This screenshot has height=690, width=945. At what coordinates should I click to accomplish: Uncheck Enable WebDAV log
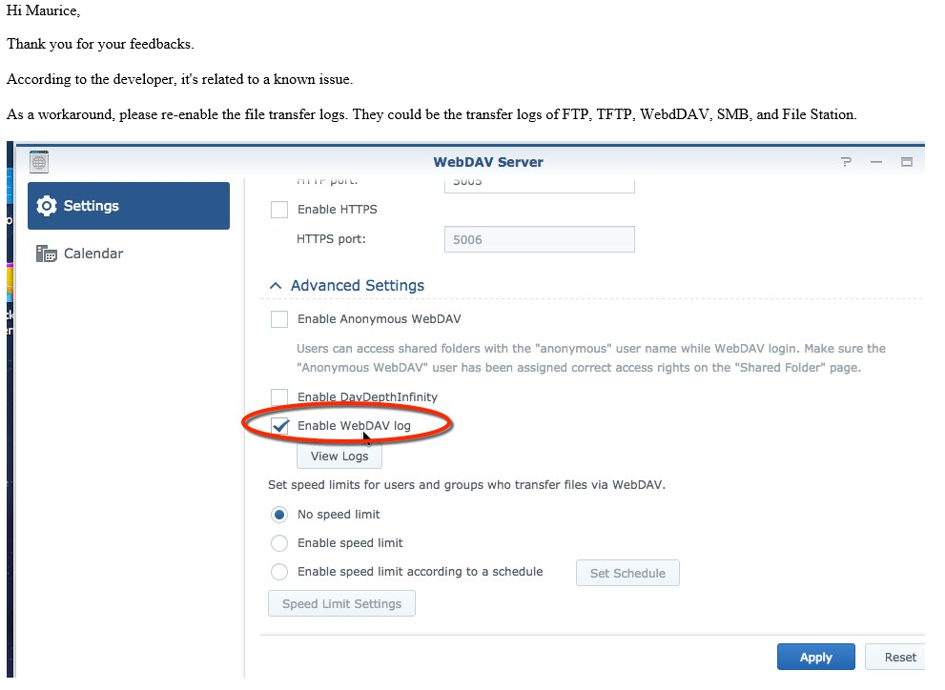coord(280,426)
